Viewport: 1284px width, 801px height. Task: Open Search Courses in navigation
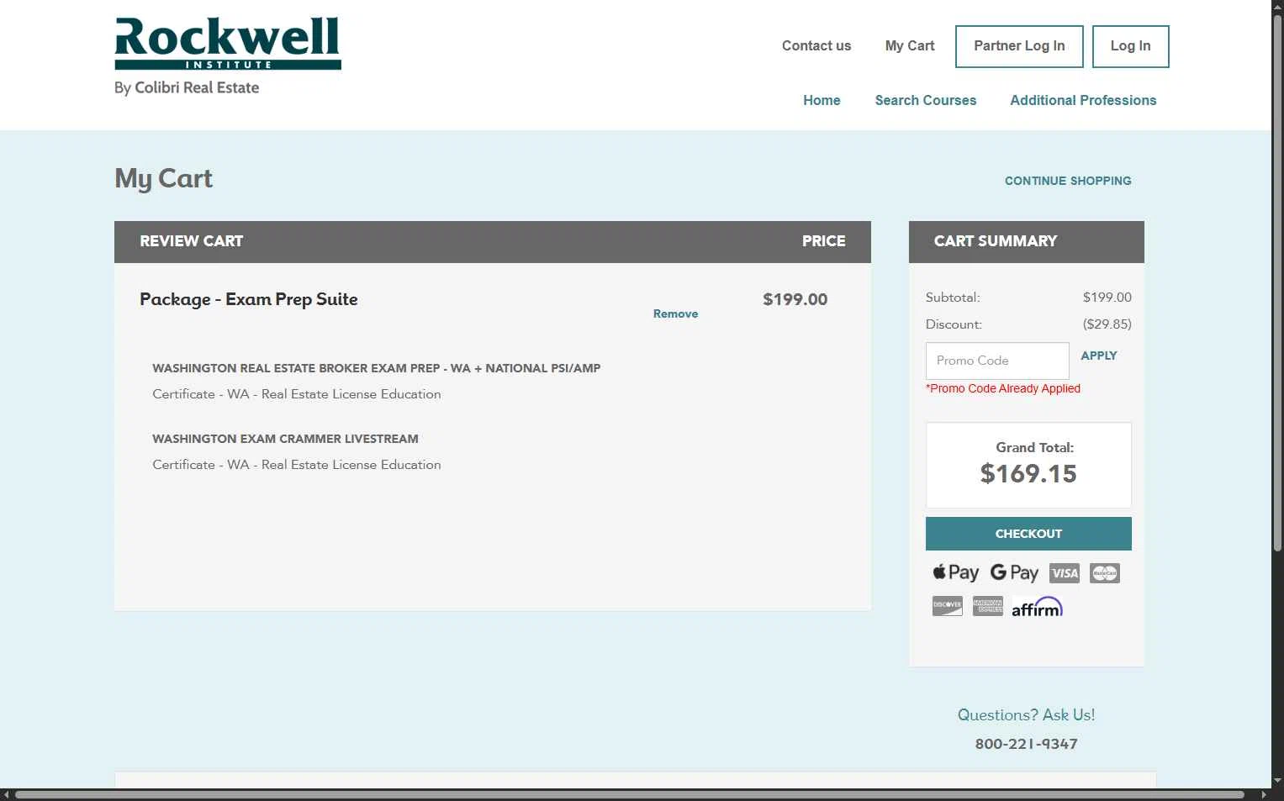(x=926, y=100)
